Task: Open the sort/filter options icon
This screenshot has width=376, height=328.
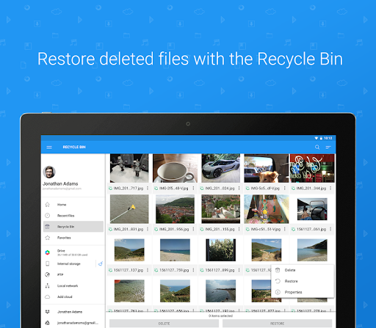Action: (x=328, y=147)
